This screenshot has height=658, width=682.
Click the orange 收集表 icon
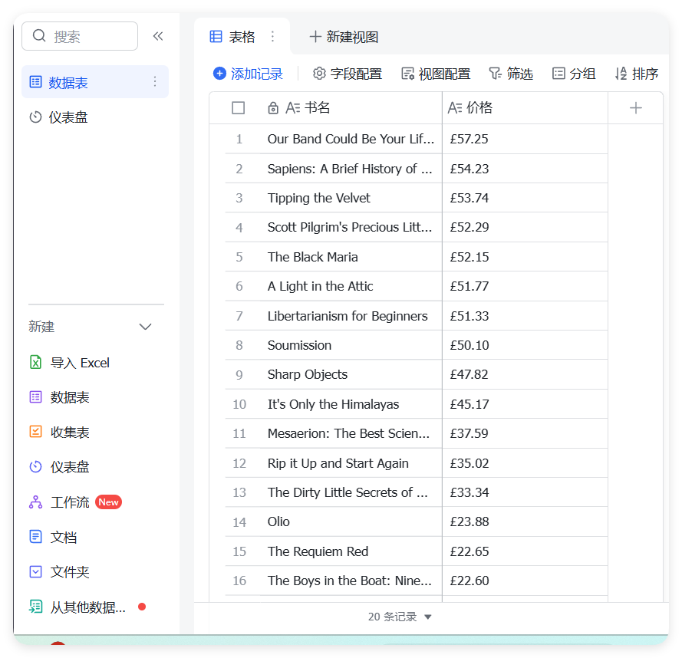(x=35, y=432)
